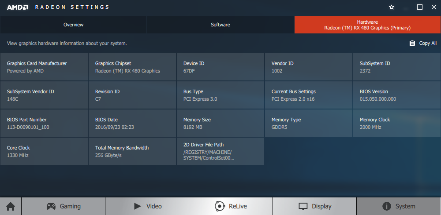Switch to the Overview tab

pos(73,25)
